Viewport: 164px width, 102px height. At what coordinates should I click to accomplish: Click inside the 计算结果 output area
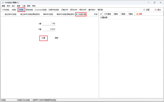pos(131,59)
